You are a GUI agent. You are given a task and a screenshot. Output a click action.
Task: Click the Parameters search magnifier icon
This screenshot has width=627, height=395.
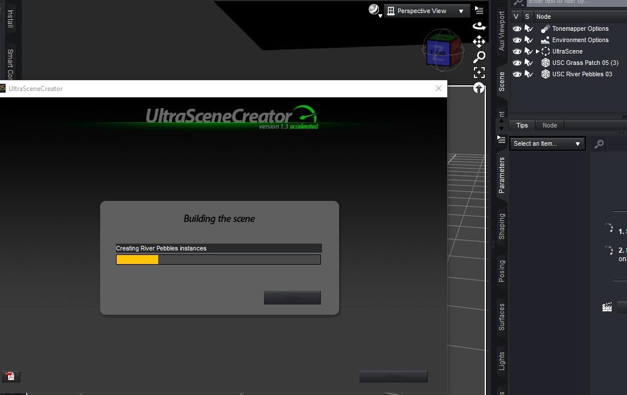pyautogui.click(x=599, y=143)
